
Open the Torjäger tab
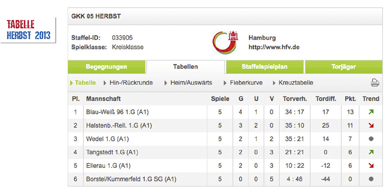[343, 67]
